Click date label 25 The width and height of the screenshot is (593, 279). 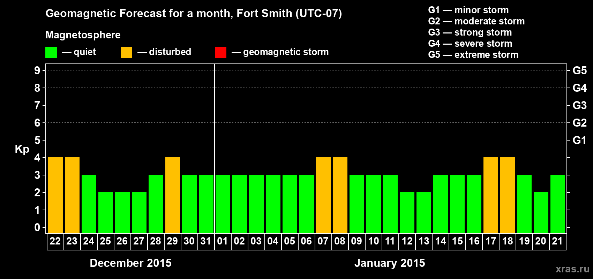click(x=105, y=241)
